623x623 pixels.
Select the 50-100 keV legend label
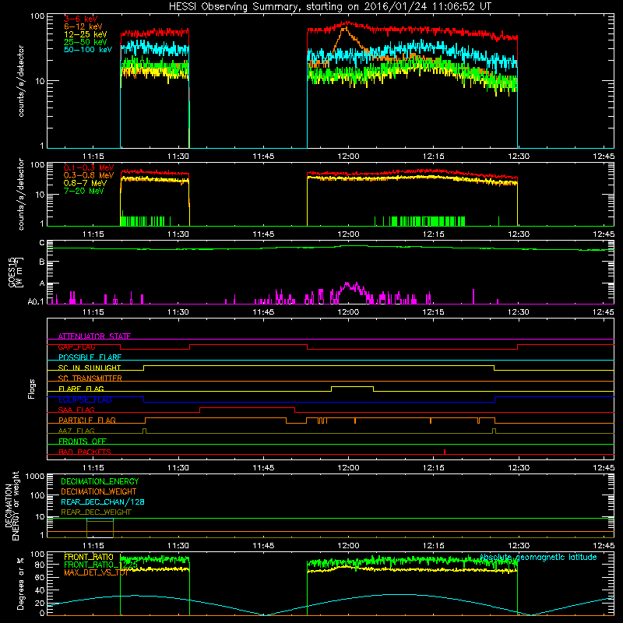[88, 50]
